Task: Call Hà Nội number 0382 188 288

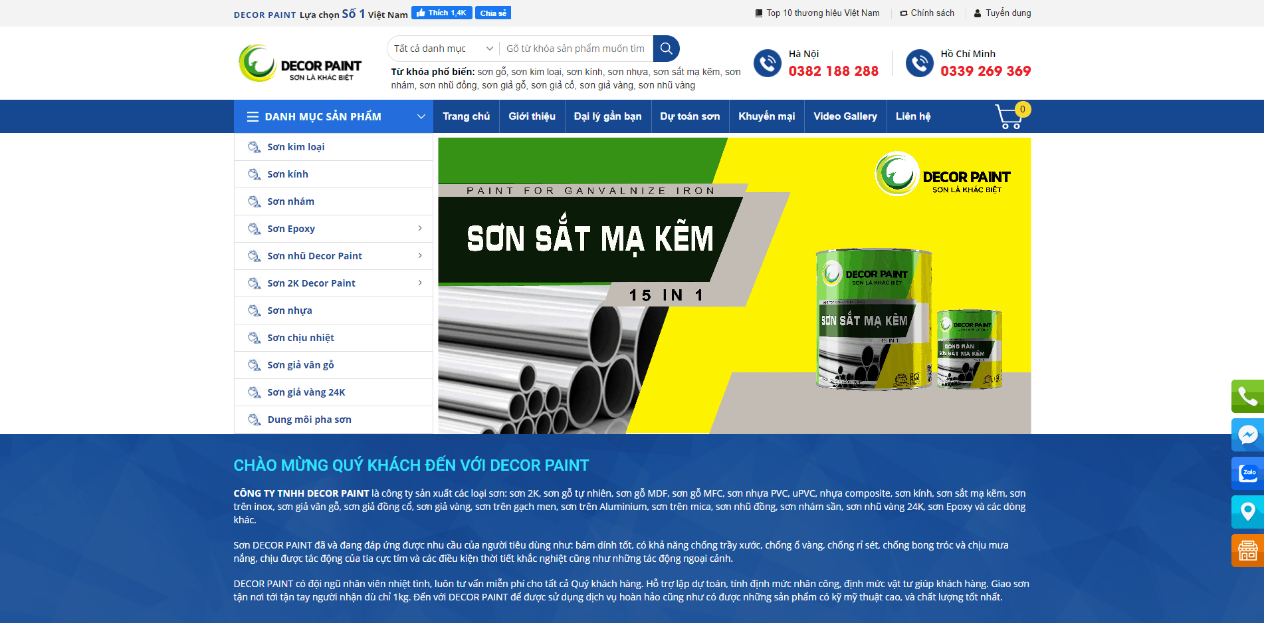Action: [833, 71]
